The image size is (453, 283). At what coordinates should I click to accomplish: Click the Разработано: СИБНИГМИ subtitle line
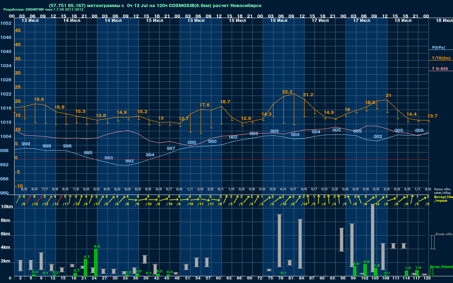click(x=44, y=10)
